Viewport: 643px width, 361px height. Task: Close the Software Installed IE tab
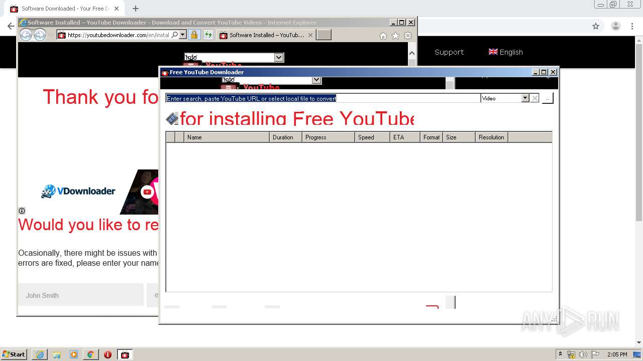coord(310,35)
